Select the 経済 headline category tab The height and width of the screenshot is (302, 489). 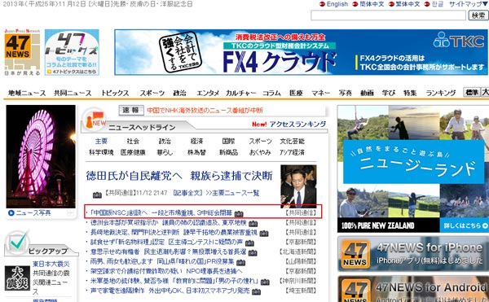196,141
